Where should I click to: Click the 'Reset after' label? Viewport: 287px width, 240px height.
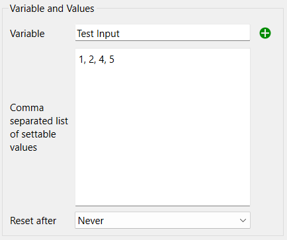coord(33,221)
